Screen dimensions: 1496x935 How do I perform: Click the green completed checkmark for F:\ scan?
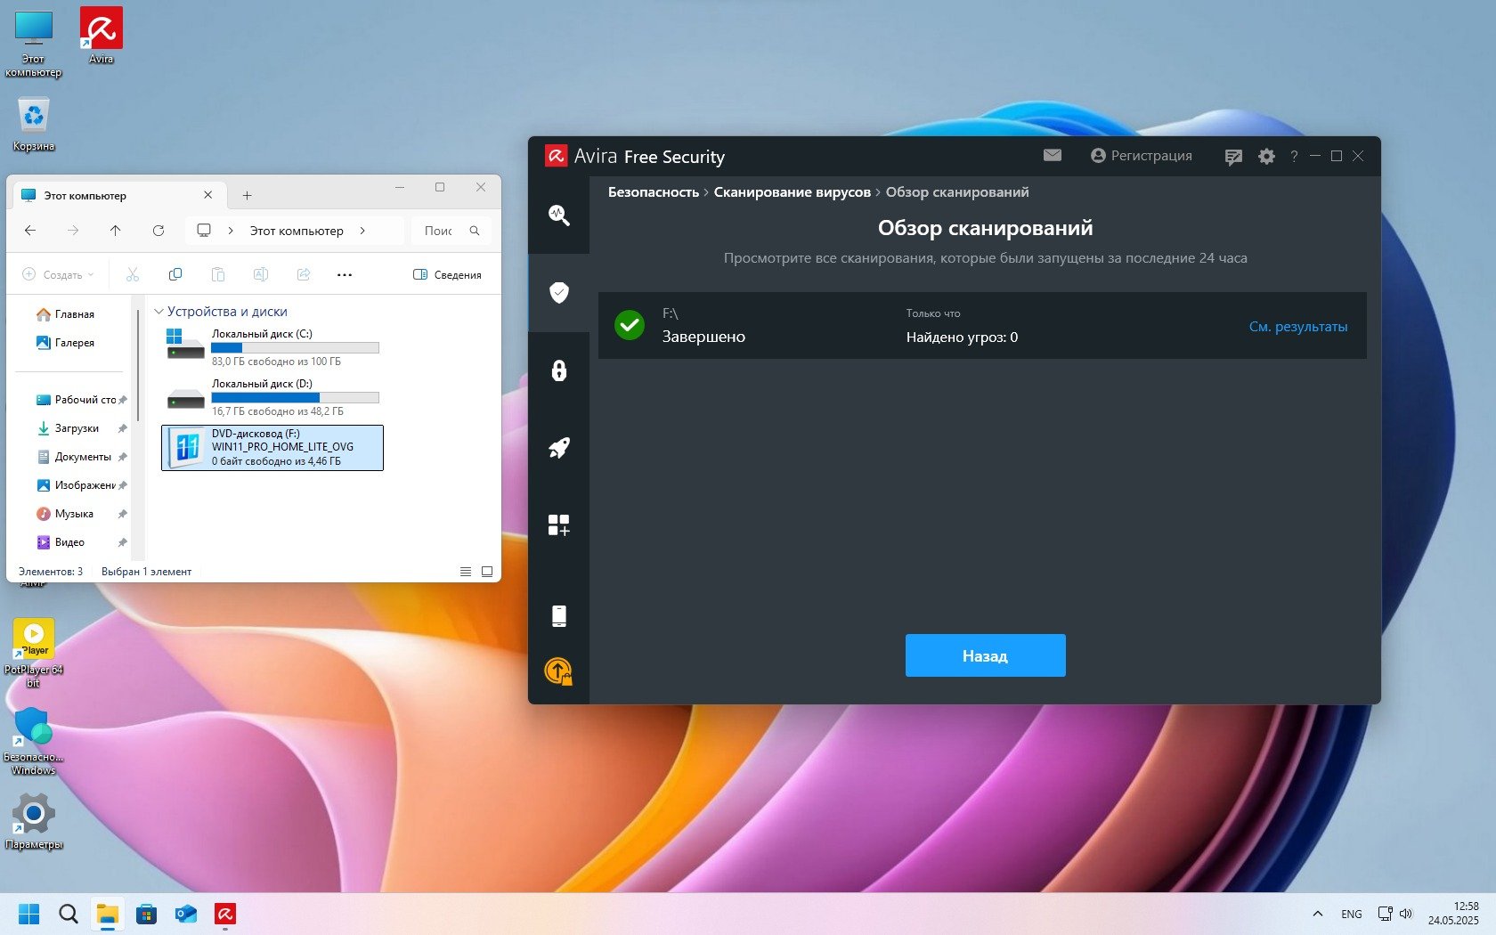tap(630, 325)
